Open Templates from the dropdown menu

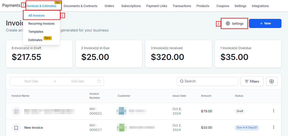click(x=36, y=32)
